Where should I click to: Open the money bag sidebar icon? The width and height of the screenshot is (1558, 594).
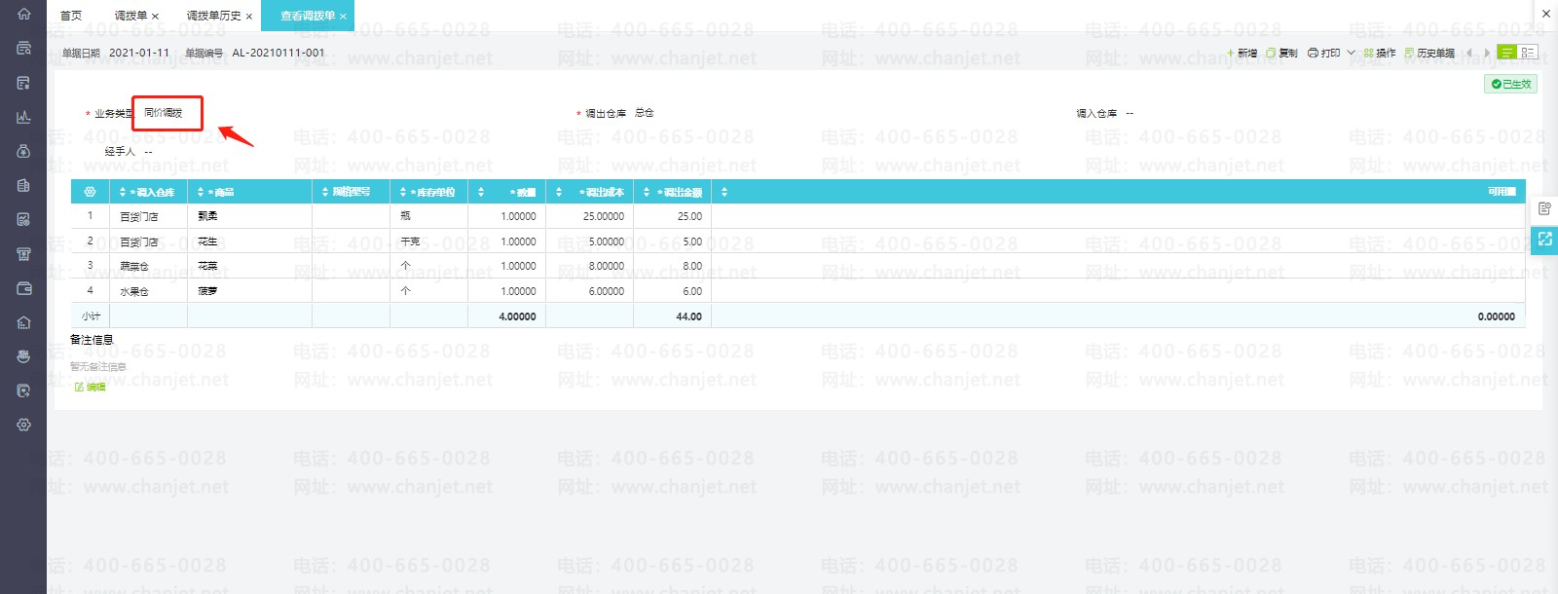(23, 151)
